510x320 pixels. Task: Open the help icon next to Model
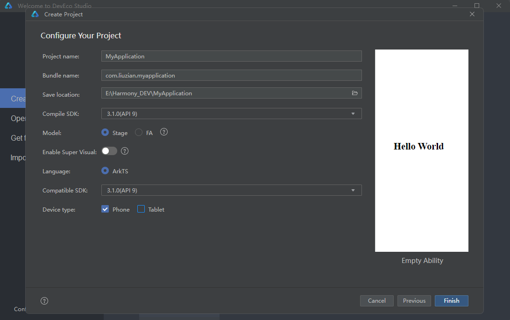(164, 132)
